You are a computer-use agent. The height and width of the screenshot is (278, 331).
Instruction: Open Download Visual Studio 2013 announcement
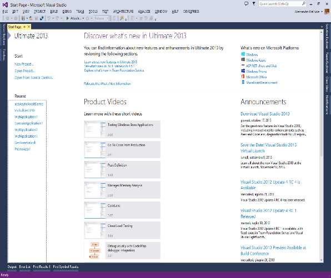coord(265,114)
